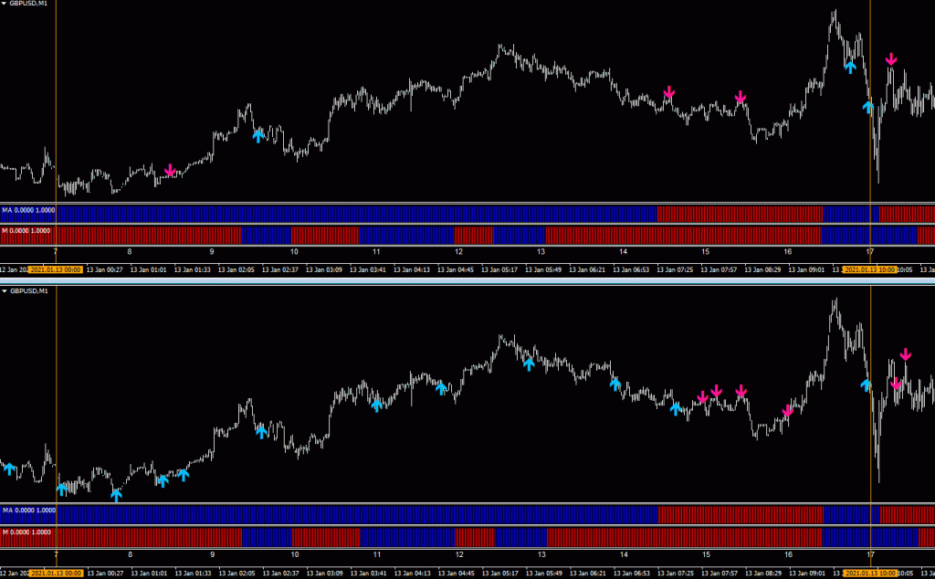Click lower chart highlighted 2021.01.13 10:00 time marker
This screenshot has height=579, width=935.
[870, 573]
